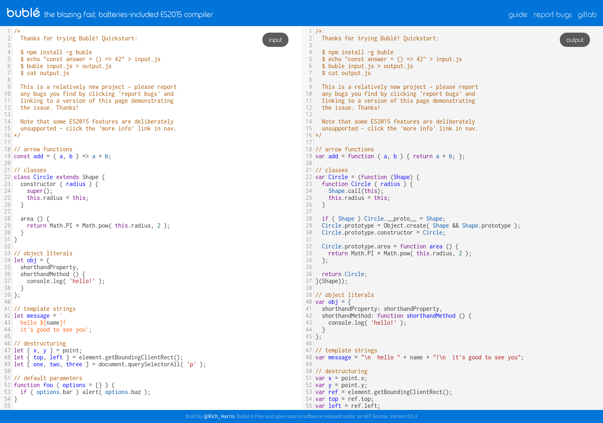This screenshot has width=603, height=423.
Task: Click output line 'var ref = element.getBoundingClientRect();'
Action: coord(384,392)
